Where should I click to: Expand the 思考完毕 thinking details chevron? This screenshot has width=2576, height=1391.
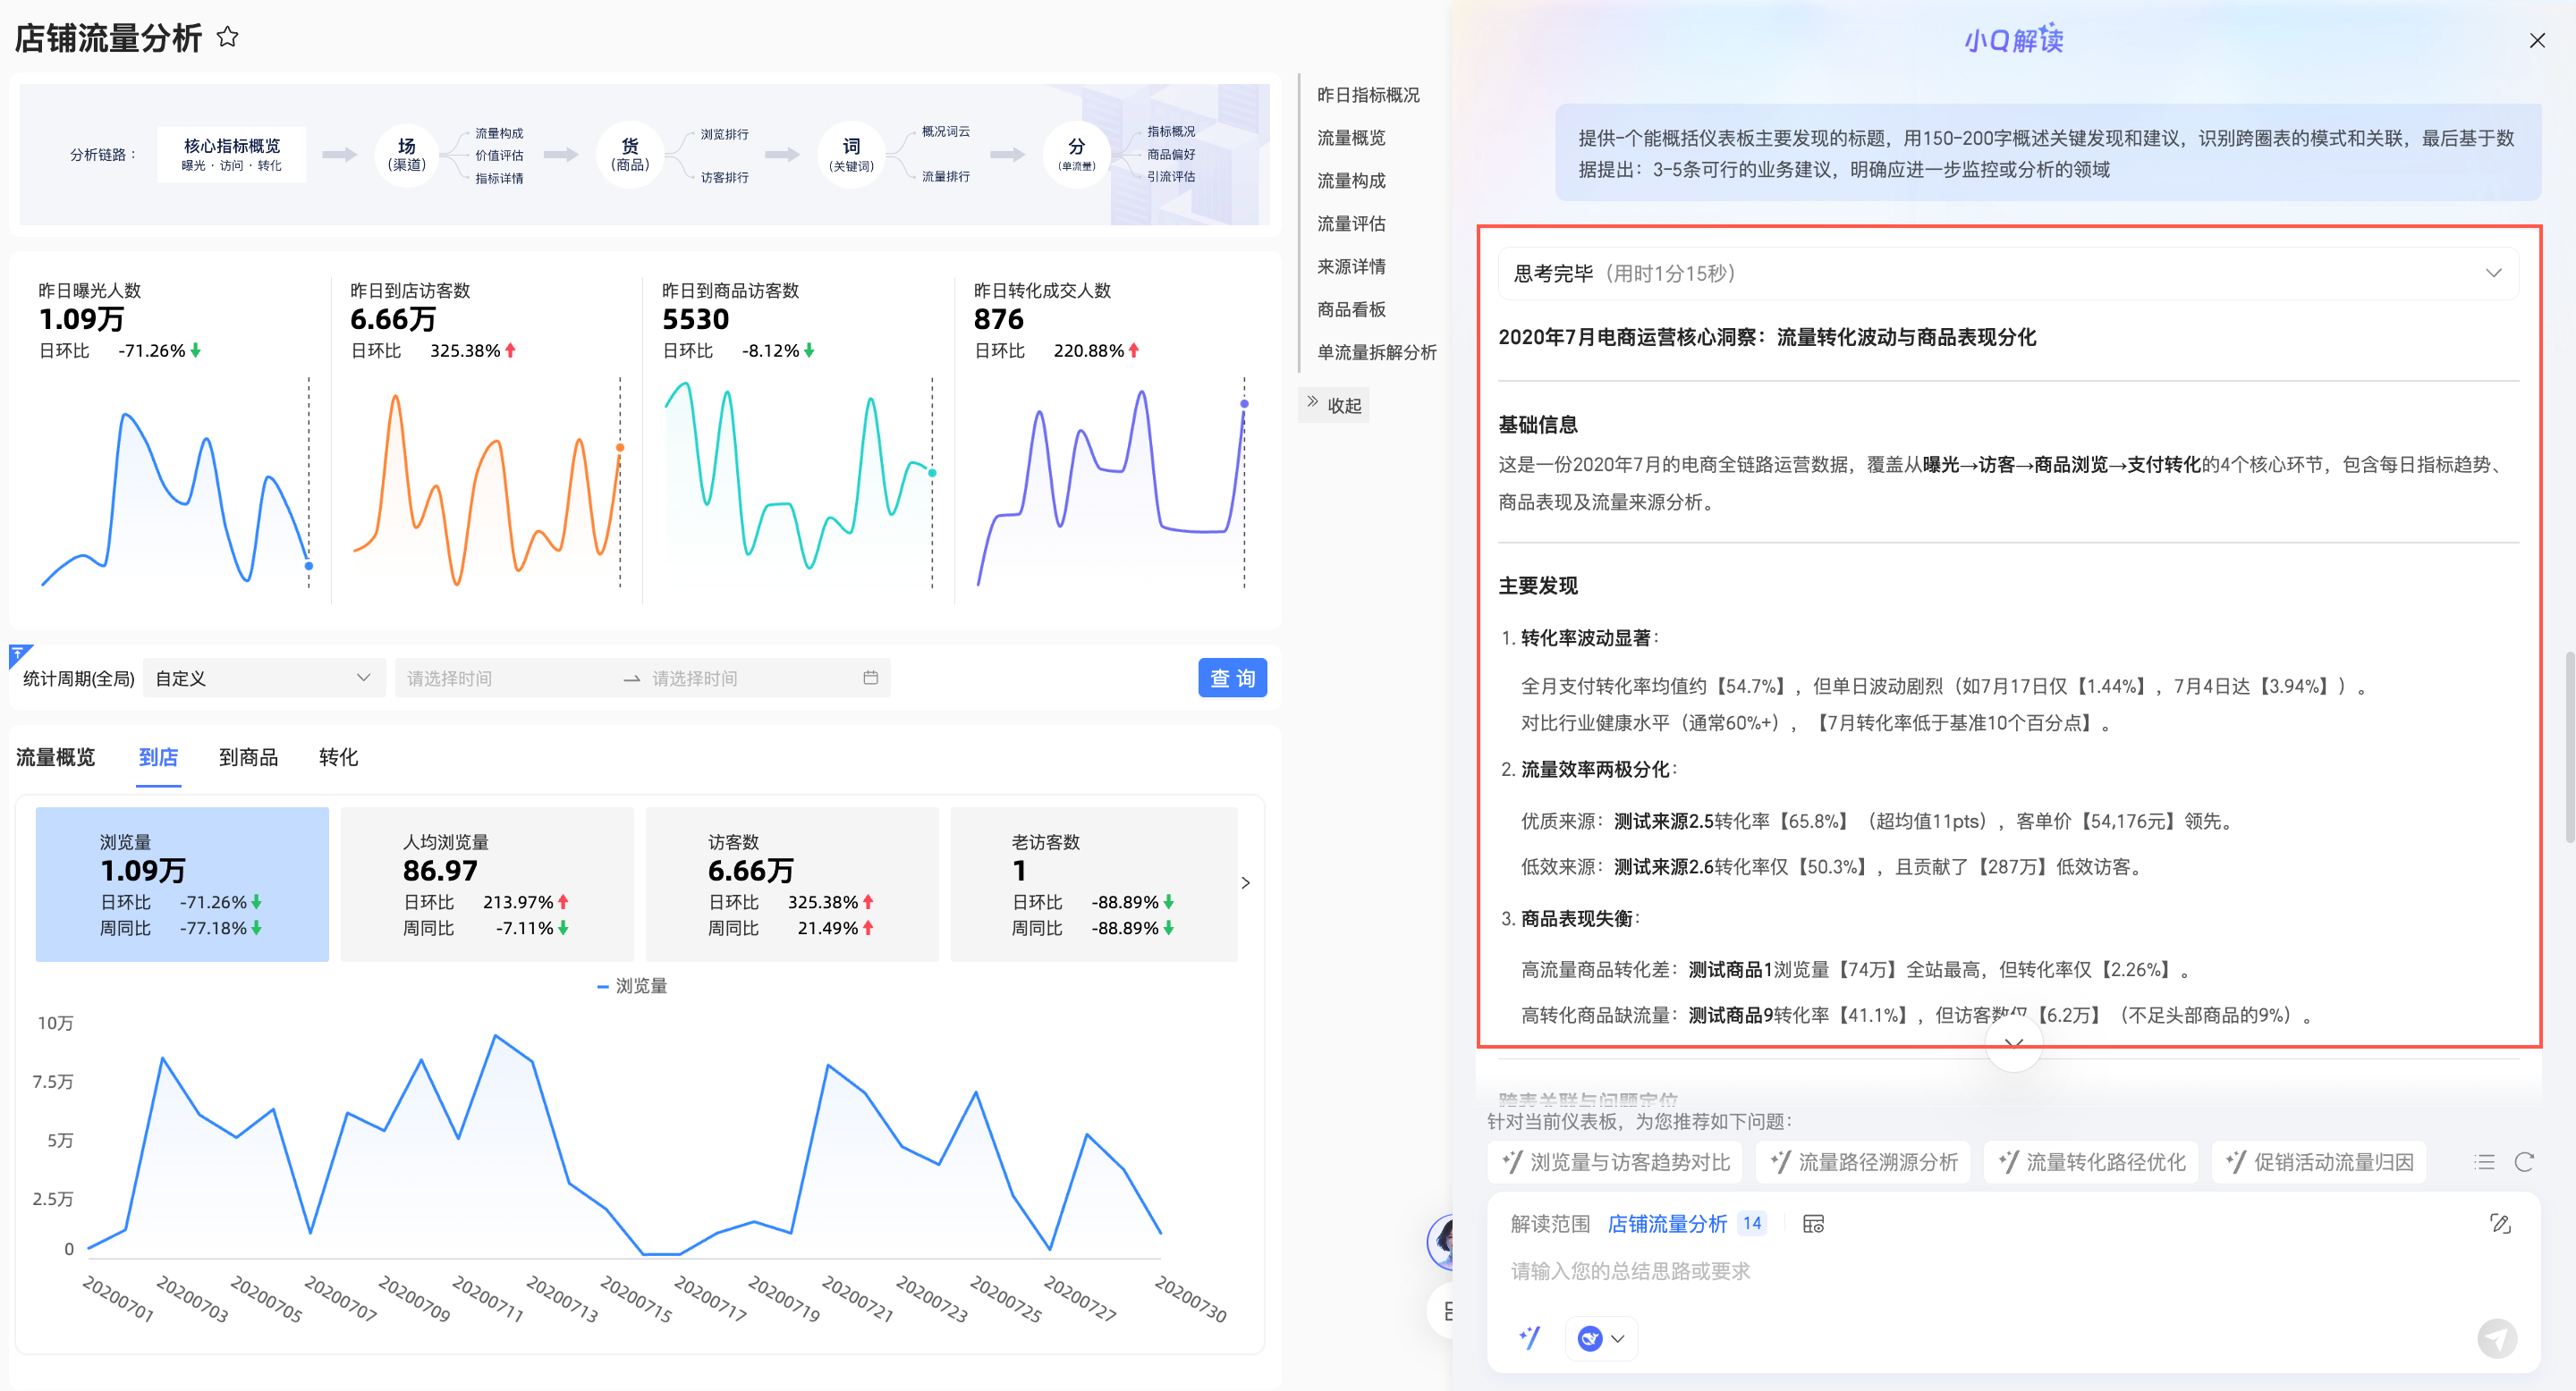pyautogui.click(x=2493, y=273)
